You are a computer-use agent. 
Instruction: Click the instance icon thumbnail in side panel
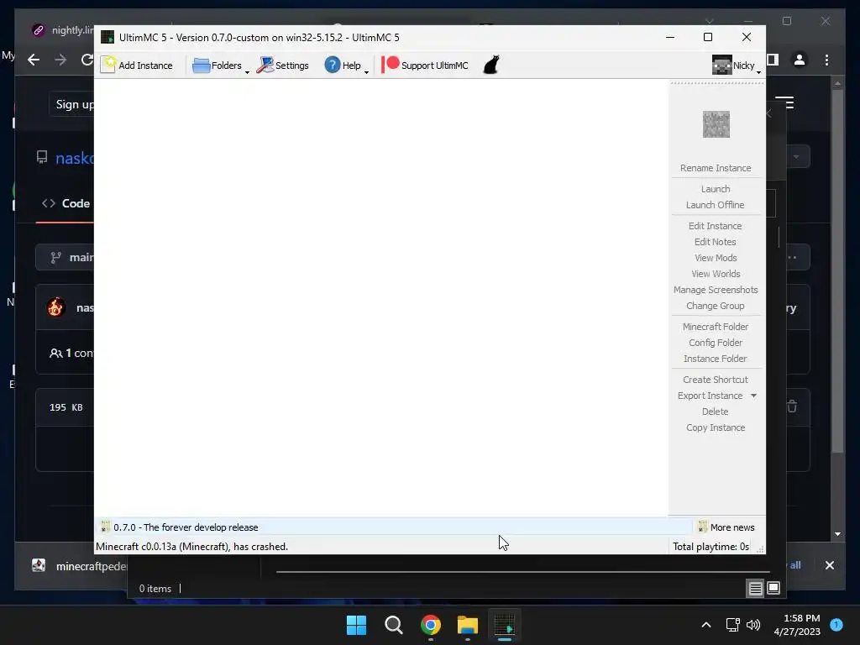click(x=716, y=124)
